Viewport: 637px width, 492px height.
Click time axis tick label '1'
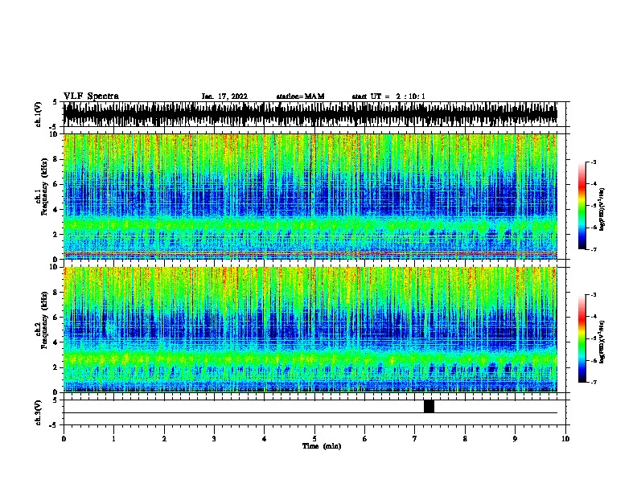tap(113, 439)
